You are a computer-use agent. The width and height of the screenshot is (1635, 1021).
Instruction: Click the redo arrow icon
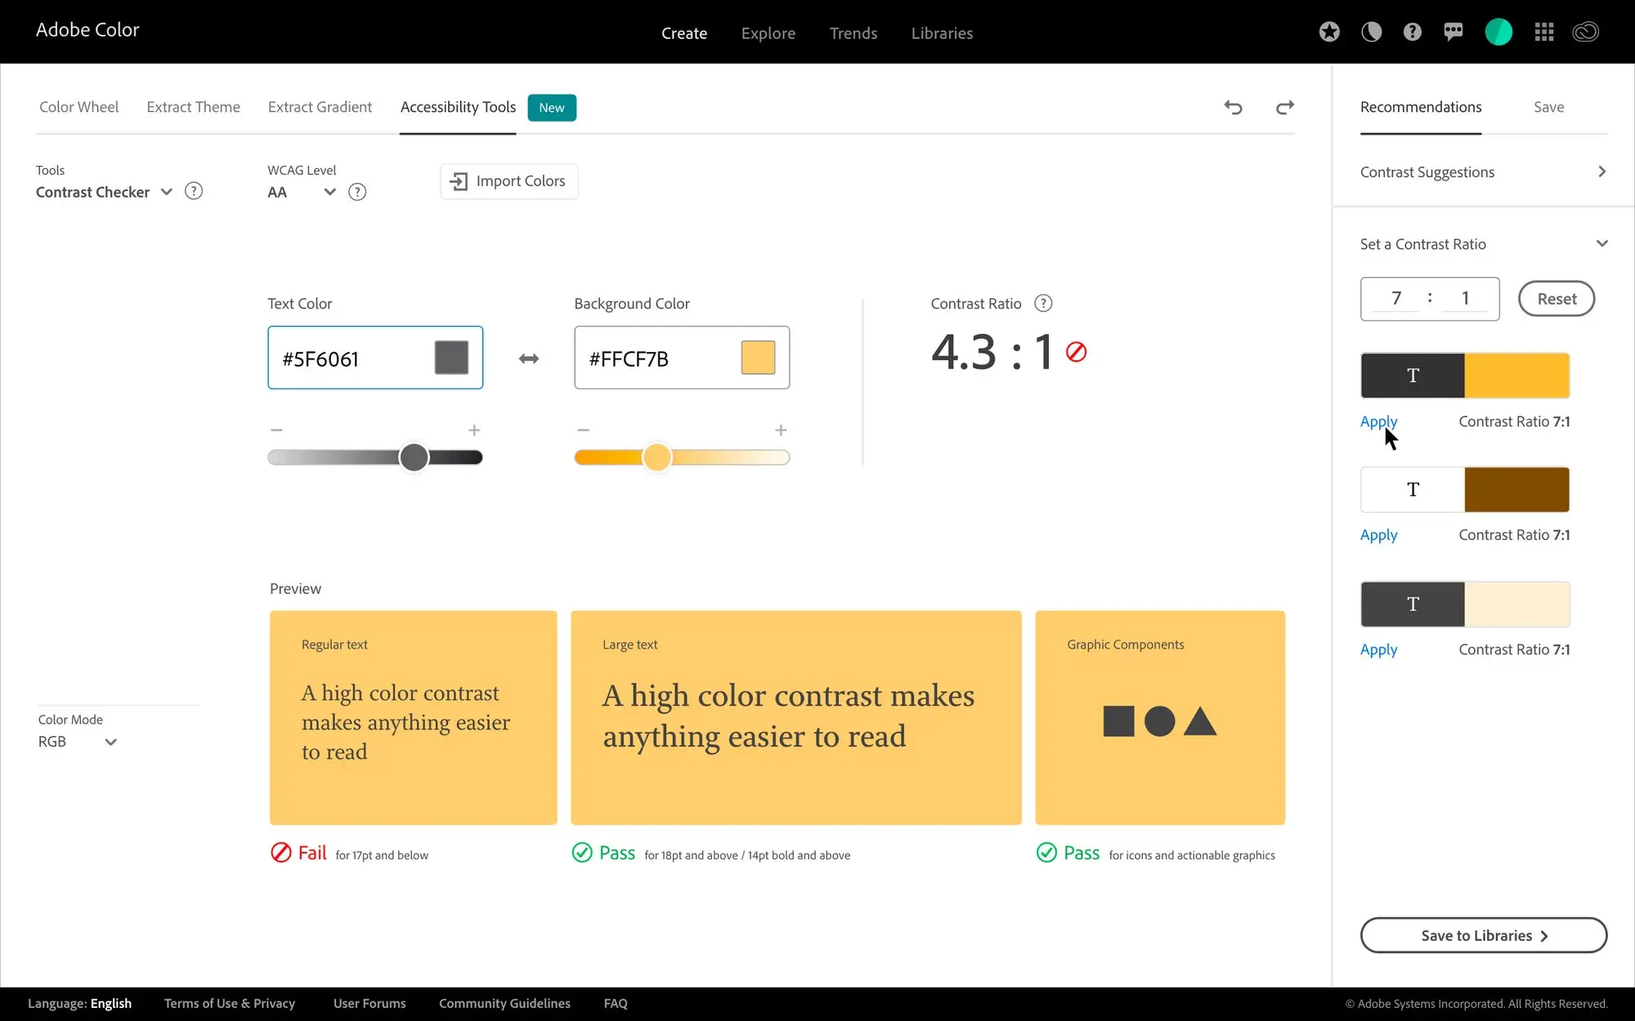click(1284, 107)
